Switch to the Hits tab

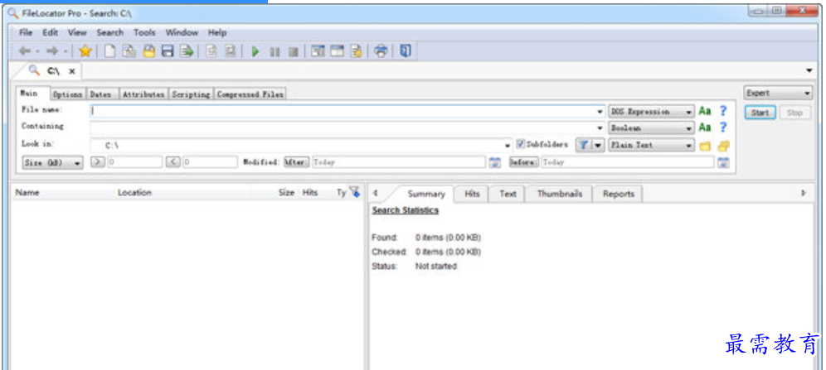coord(472,194)
